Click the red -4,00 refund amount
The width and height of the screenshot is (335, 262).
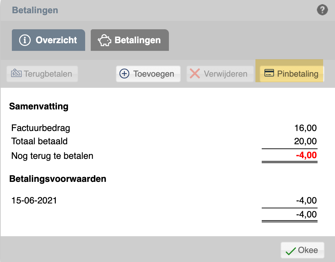click(306, 155)
